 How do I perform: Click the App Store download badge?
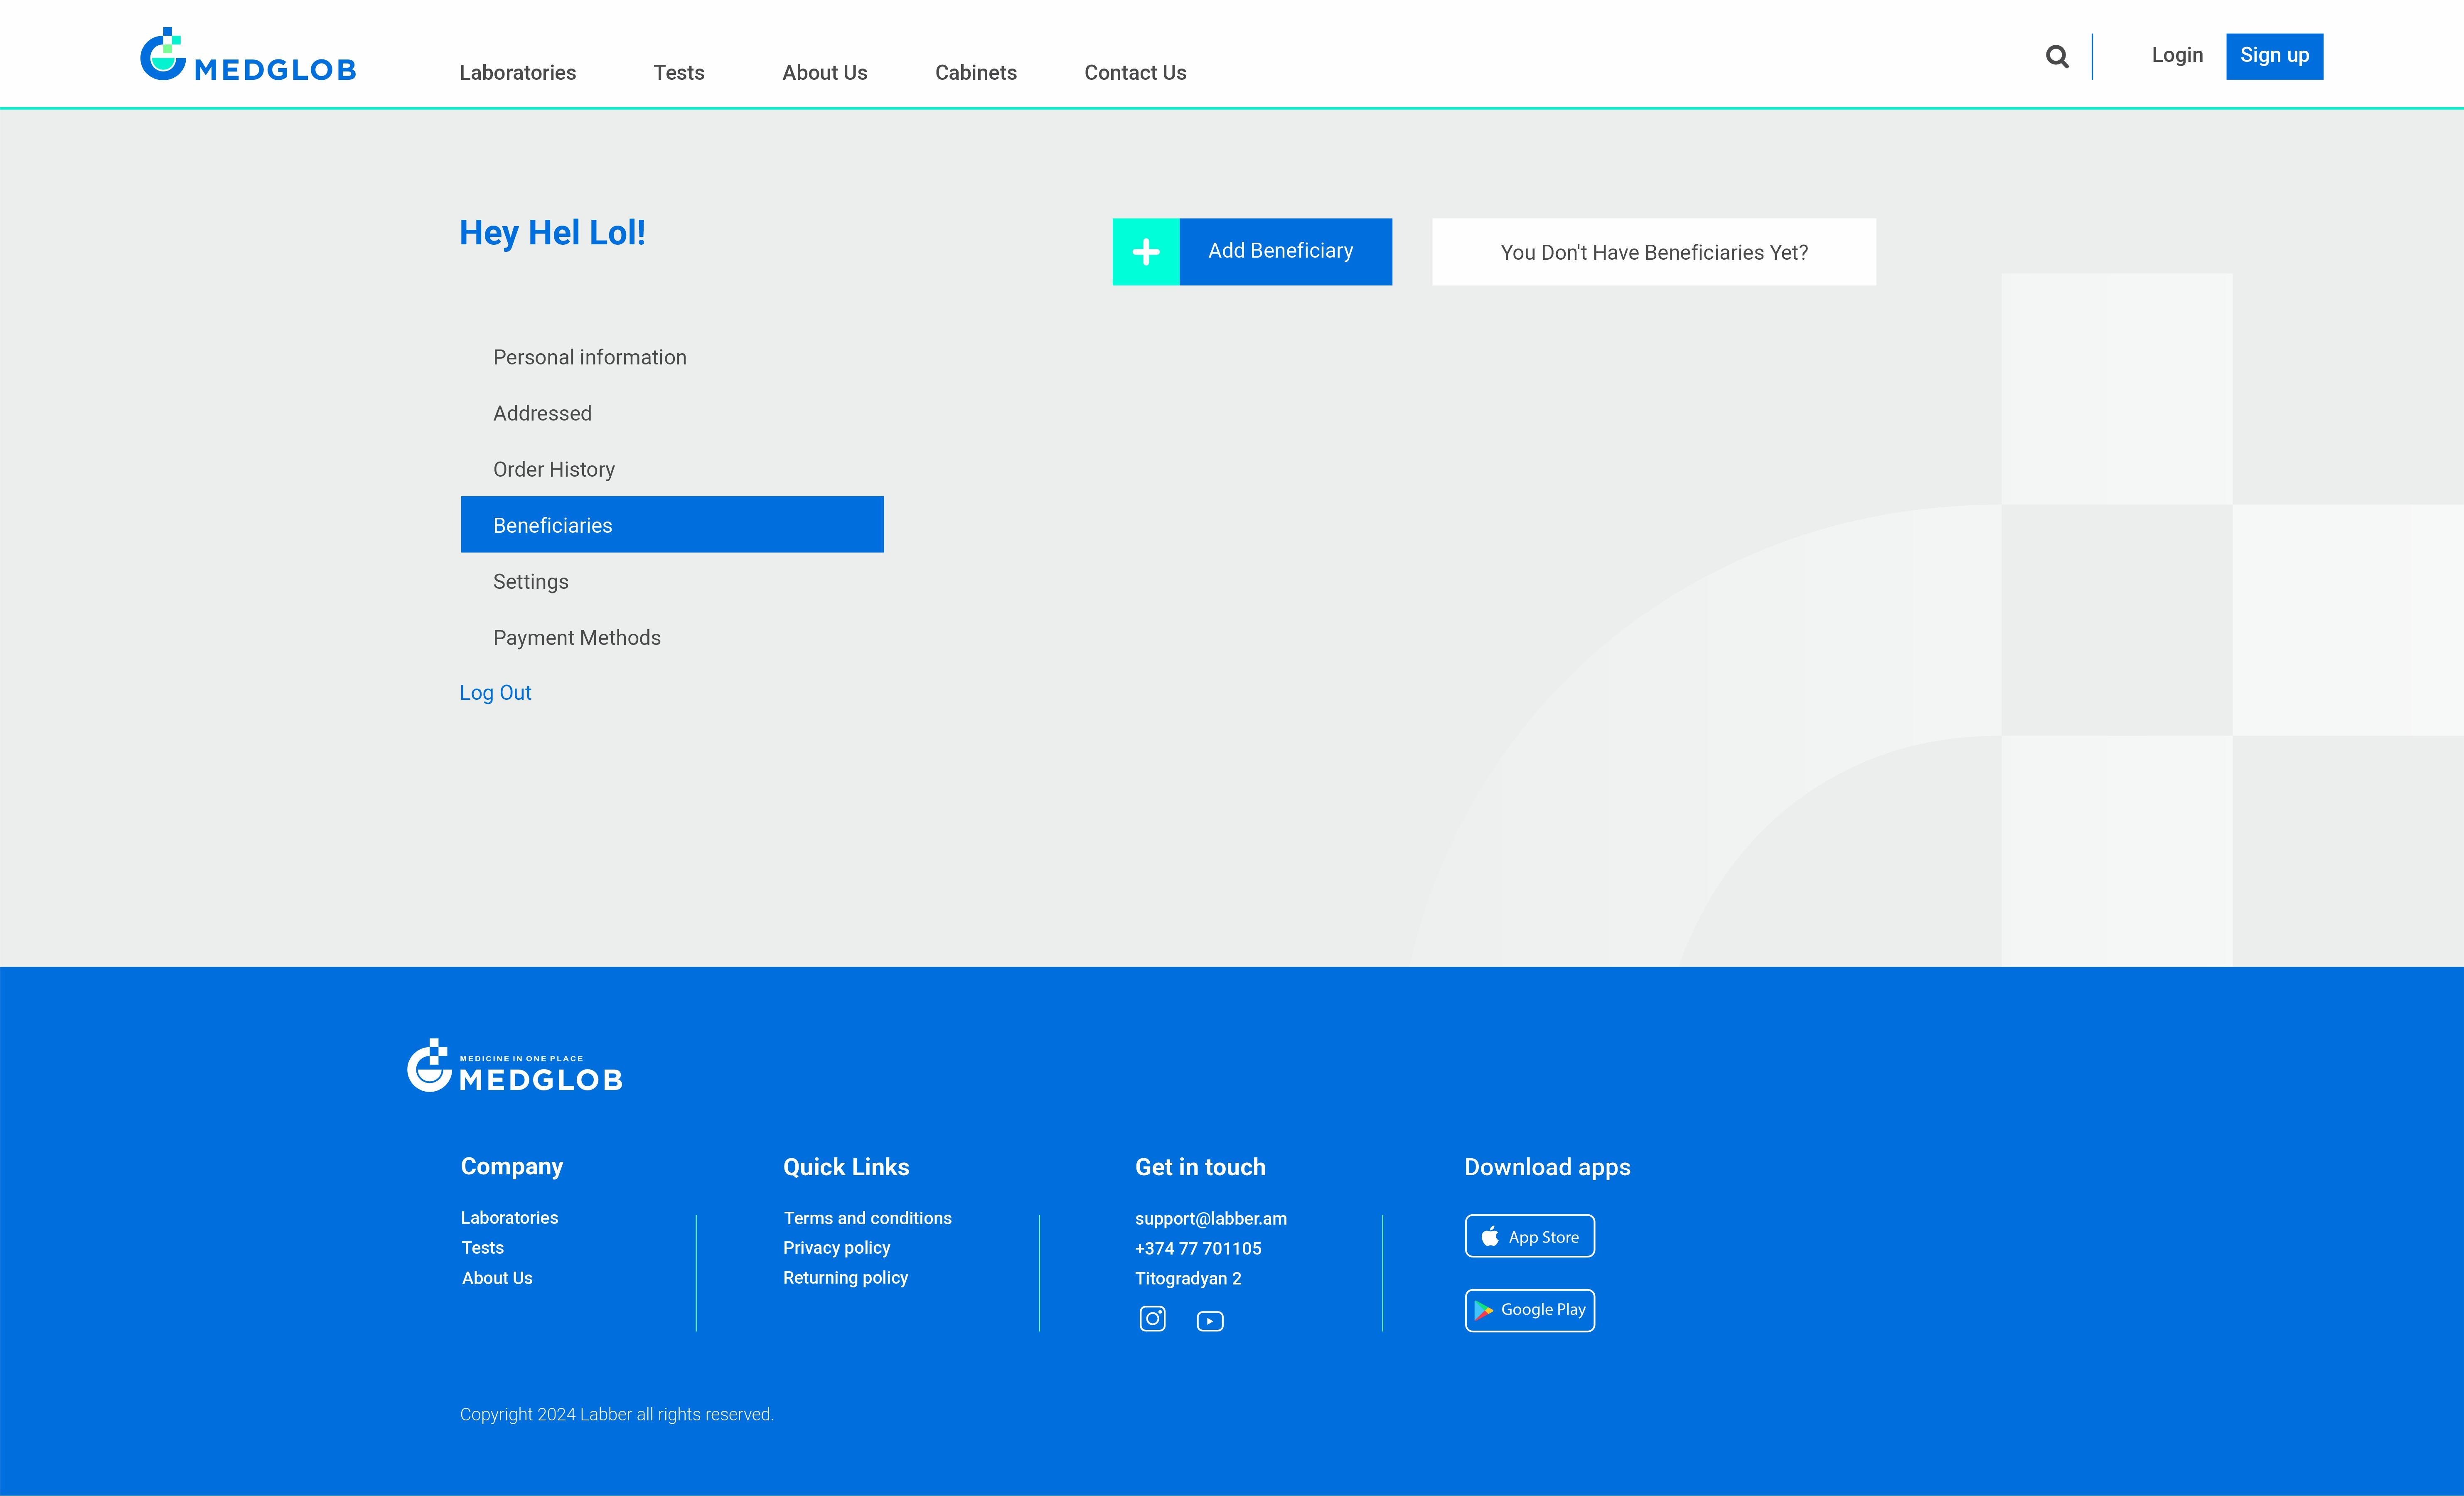[1529, 1236]
